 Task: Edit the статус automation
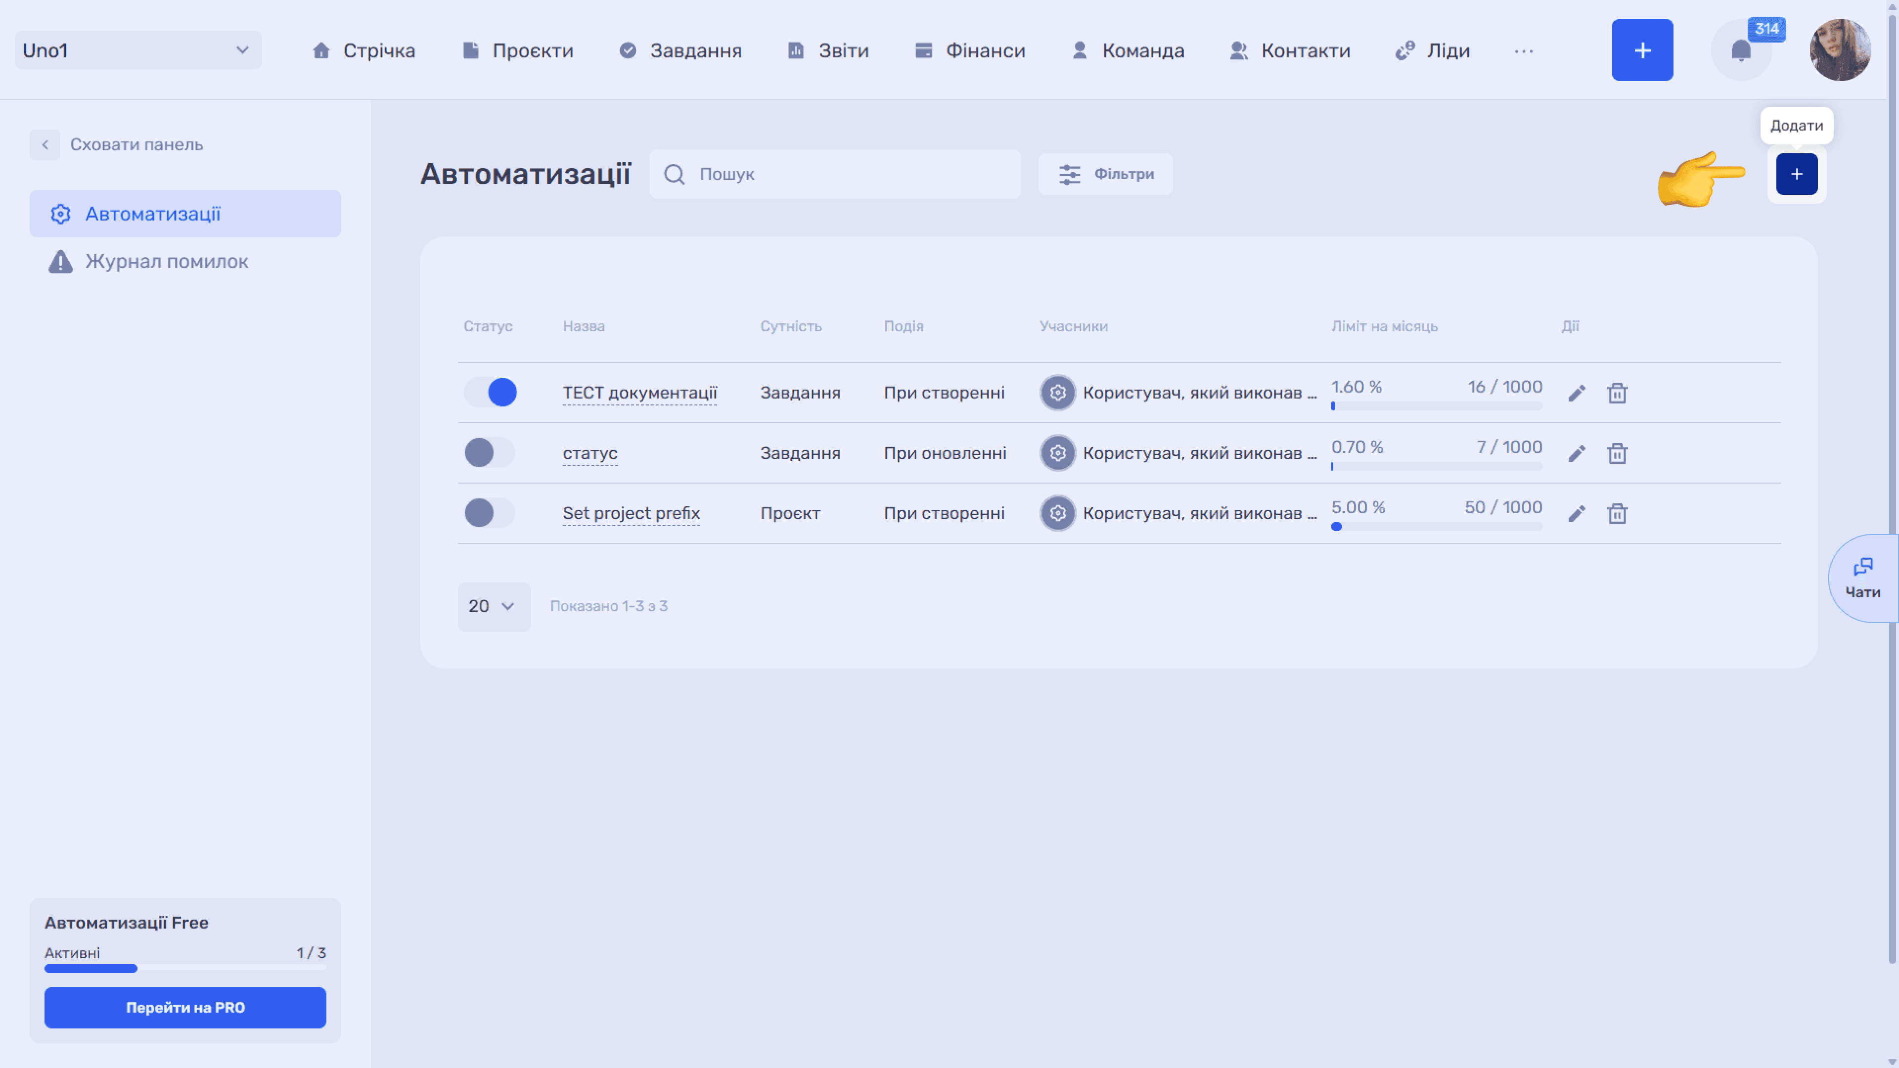pyautogui.click(x=1576, y=453)
